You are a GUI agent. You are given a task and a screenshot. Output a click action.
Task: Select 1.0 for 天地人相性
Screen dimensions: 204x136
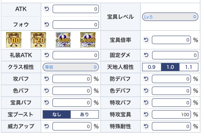pos(170,67)
